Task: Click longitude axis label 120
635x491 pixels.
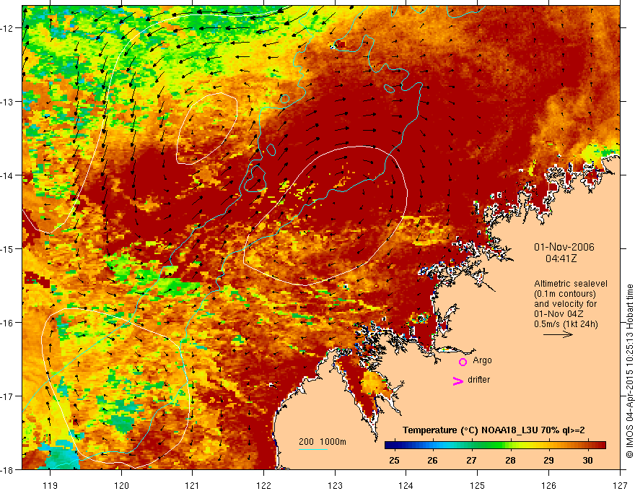Action: 121,485
